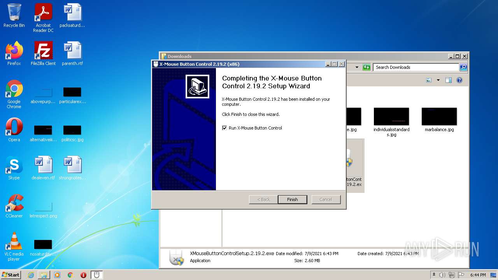The width and height of the screenshot is (498, 280).
Task: Open Help in the Downloads window
Action: [x=459, y=80]
